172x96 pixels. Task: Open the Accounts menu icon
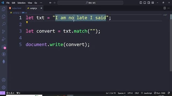tap(3, 80)
